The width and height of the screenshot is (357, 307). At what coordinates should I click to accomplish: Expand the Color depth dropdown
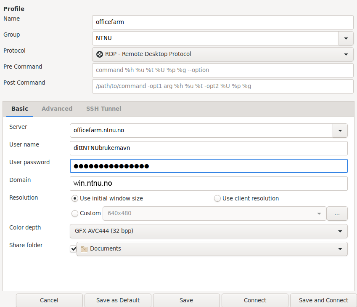(x=209, y=231)
